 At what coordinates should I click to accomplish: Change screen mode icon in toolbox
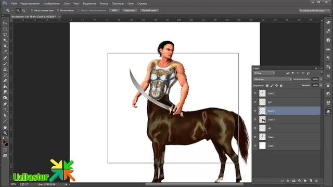click(5, 156)
